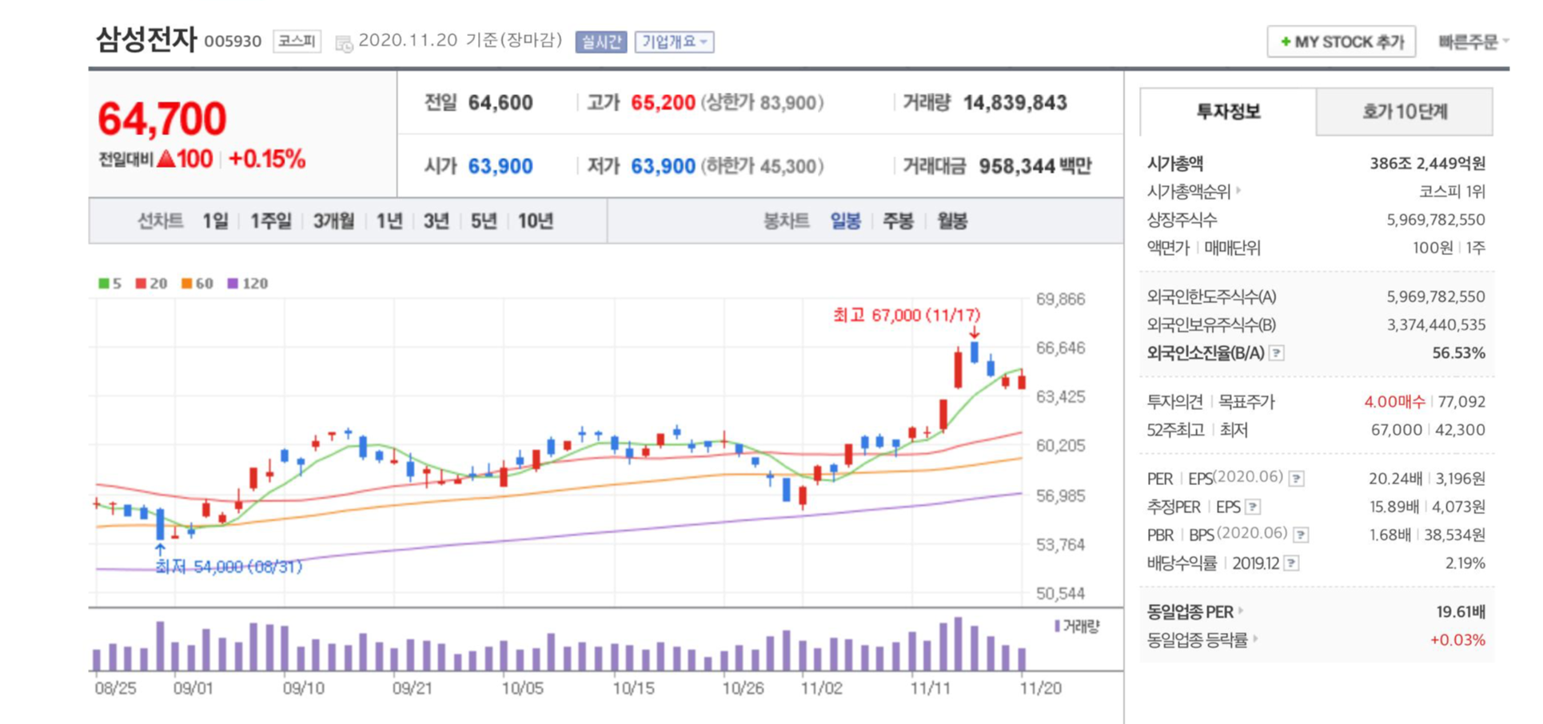The width and height of the screenshot is (1543, 724).
Task: Click the 외국인보유주식수(B) label
Action: 1211,324
